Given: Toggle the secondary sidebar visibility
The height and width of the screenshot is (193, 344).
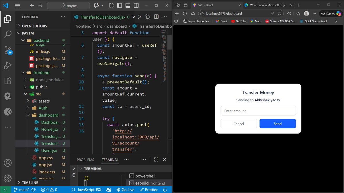Looking at the screenshot, I should [136, 5].
